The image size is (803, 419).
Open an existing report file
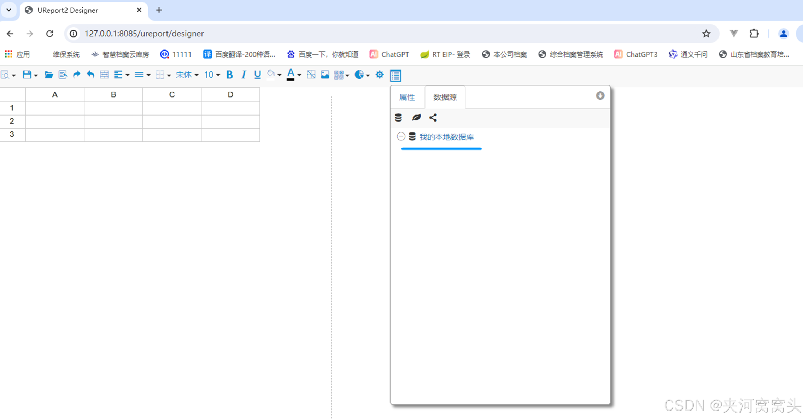(x=48, y=75)
